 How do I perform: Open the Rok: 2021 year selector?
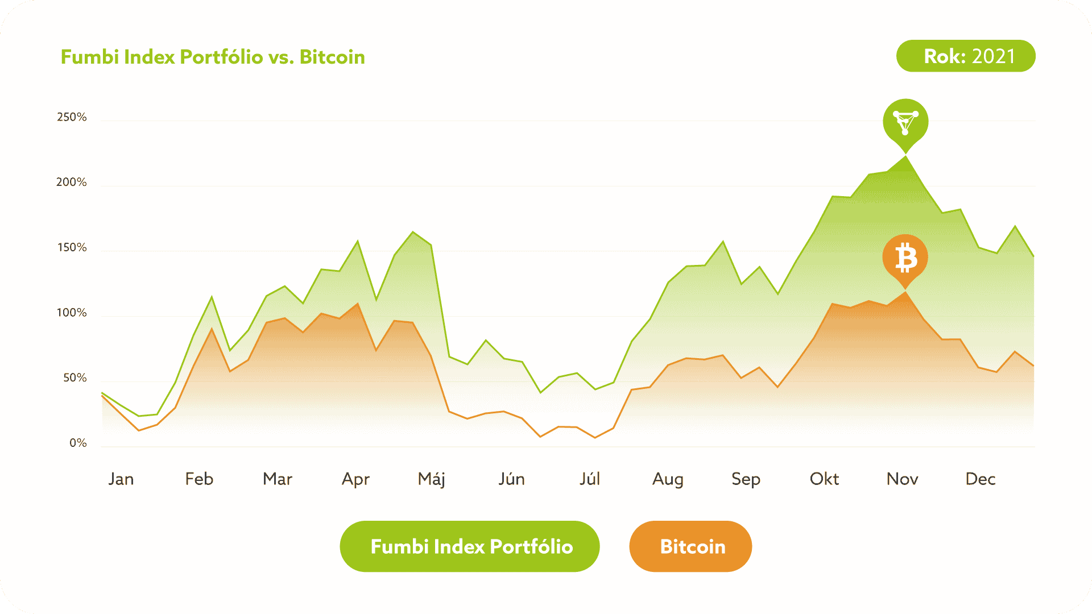(x=966, y=56)
